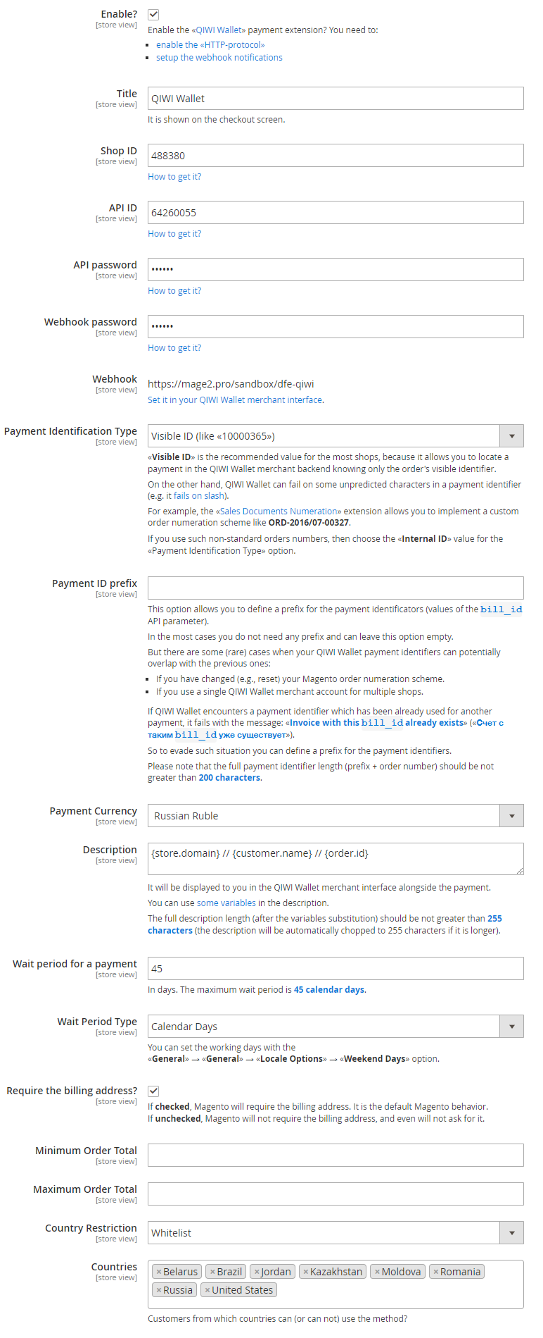Click How to get it under API password
Image resolution: width=543 pixels, height=1338 pixels.
tap(174, 291)
